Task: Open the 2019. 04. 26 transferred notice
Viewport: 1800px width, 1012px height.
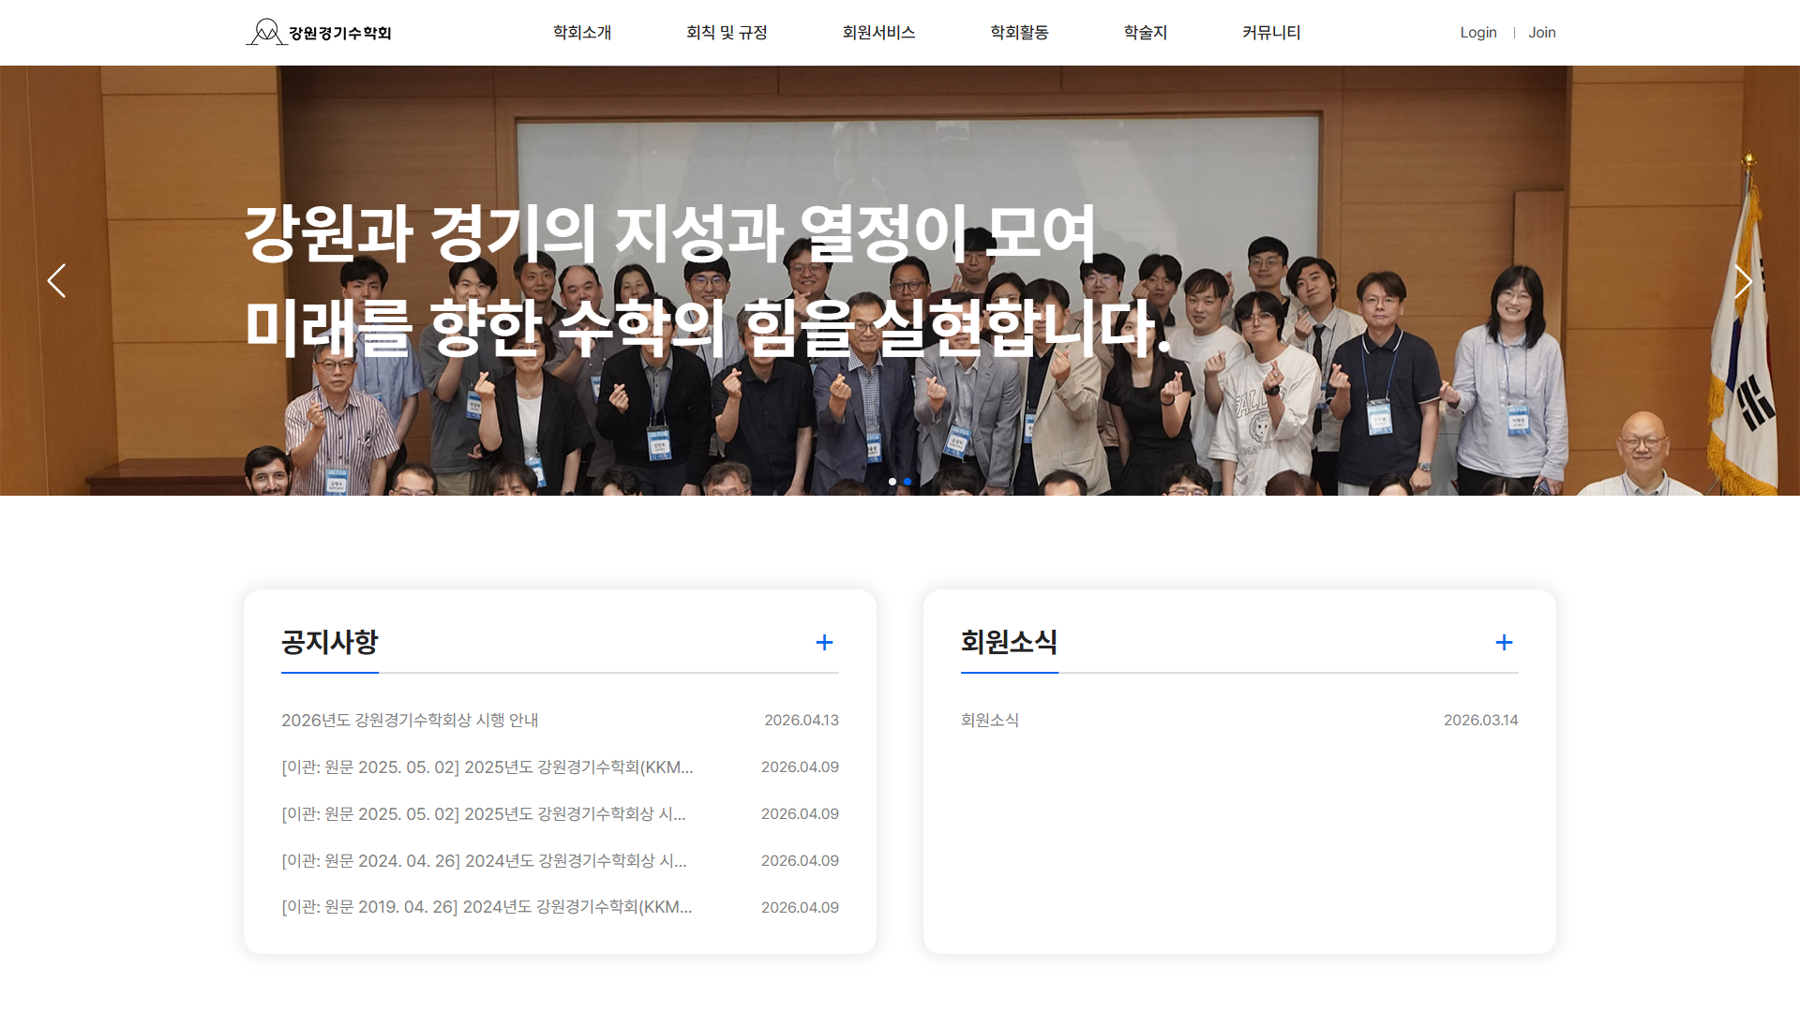Action: [x=487, y=907]
